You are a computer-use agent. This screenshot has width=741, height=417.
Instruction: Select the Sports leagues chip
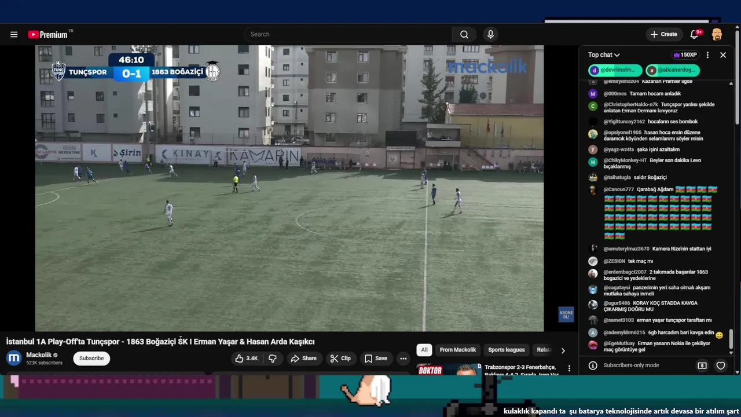point(507,350)
